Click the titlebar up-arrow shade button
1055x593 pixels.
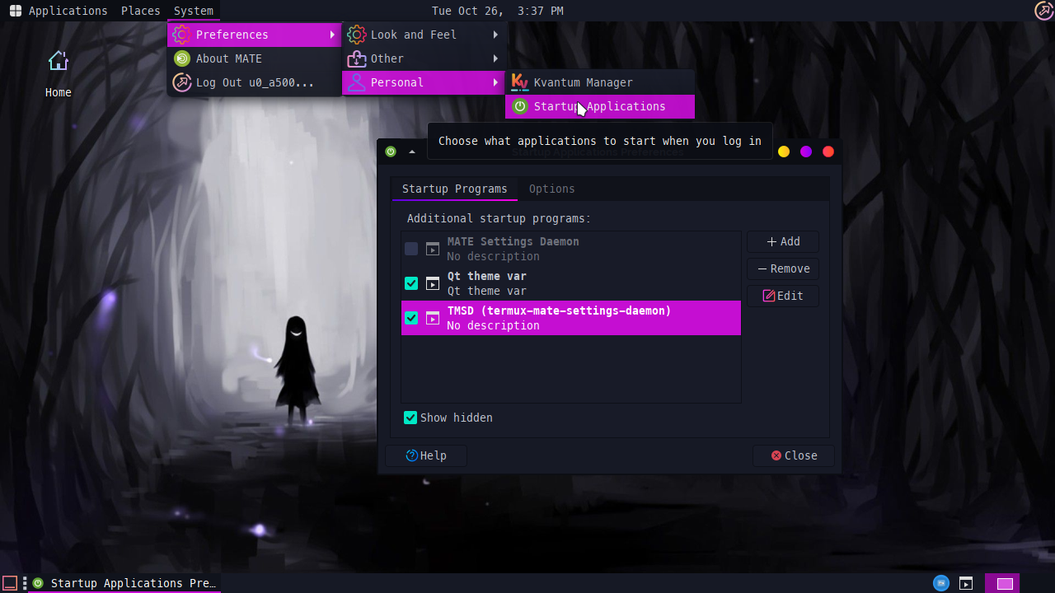(412, 152)
